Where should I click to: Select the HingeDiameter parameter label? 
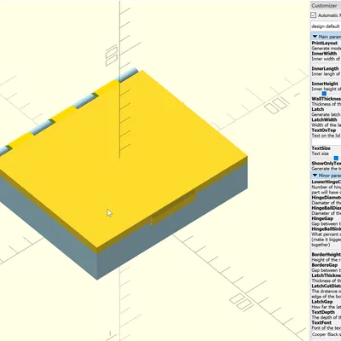click(x=327, y=198)
